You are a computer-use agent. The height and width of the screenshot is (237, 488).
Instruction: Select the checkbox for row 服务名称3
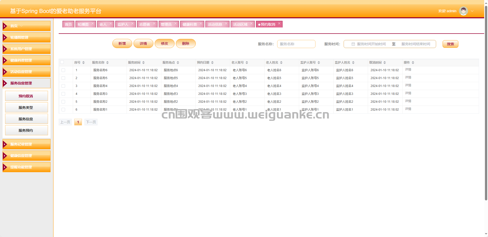point(63,94)
